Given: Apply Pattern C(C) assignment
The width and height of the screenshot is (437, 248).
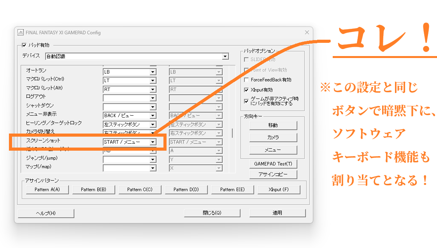Looking at the screenshot, I should (140, 190).
